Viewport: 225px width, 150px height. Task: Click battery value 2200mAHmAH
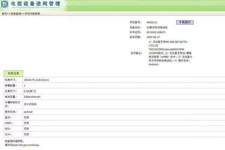click(x=32, y=97)
